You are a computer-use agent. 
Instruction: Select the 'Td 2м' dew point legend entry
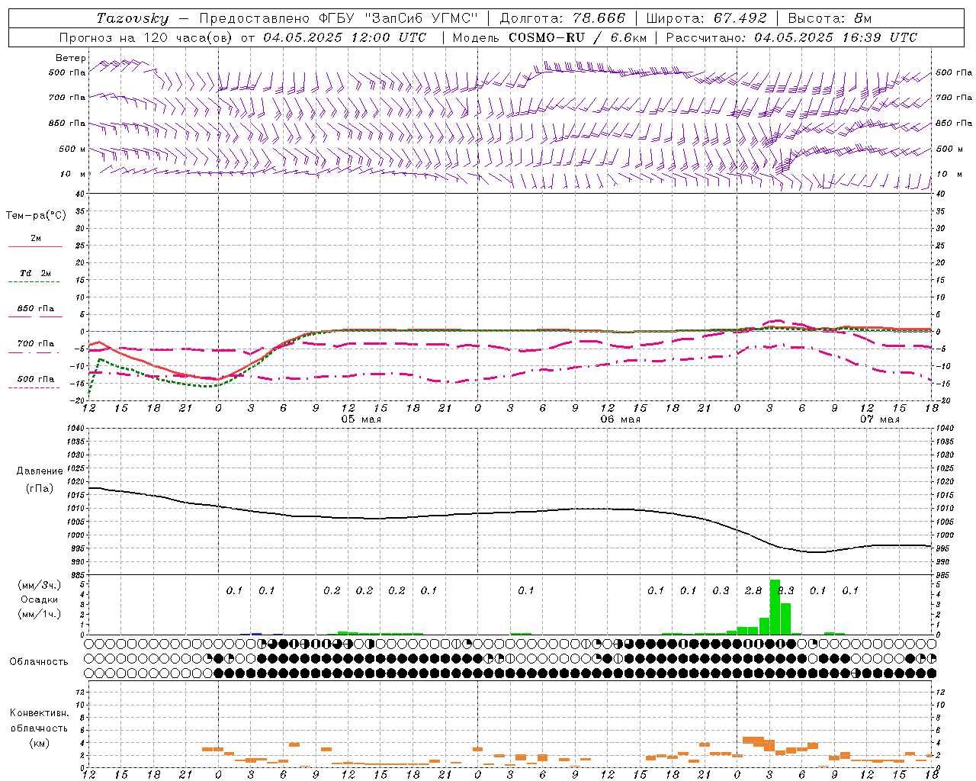point(36,273)
